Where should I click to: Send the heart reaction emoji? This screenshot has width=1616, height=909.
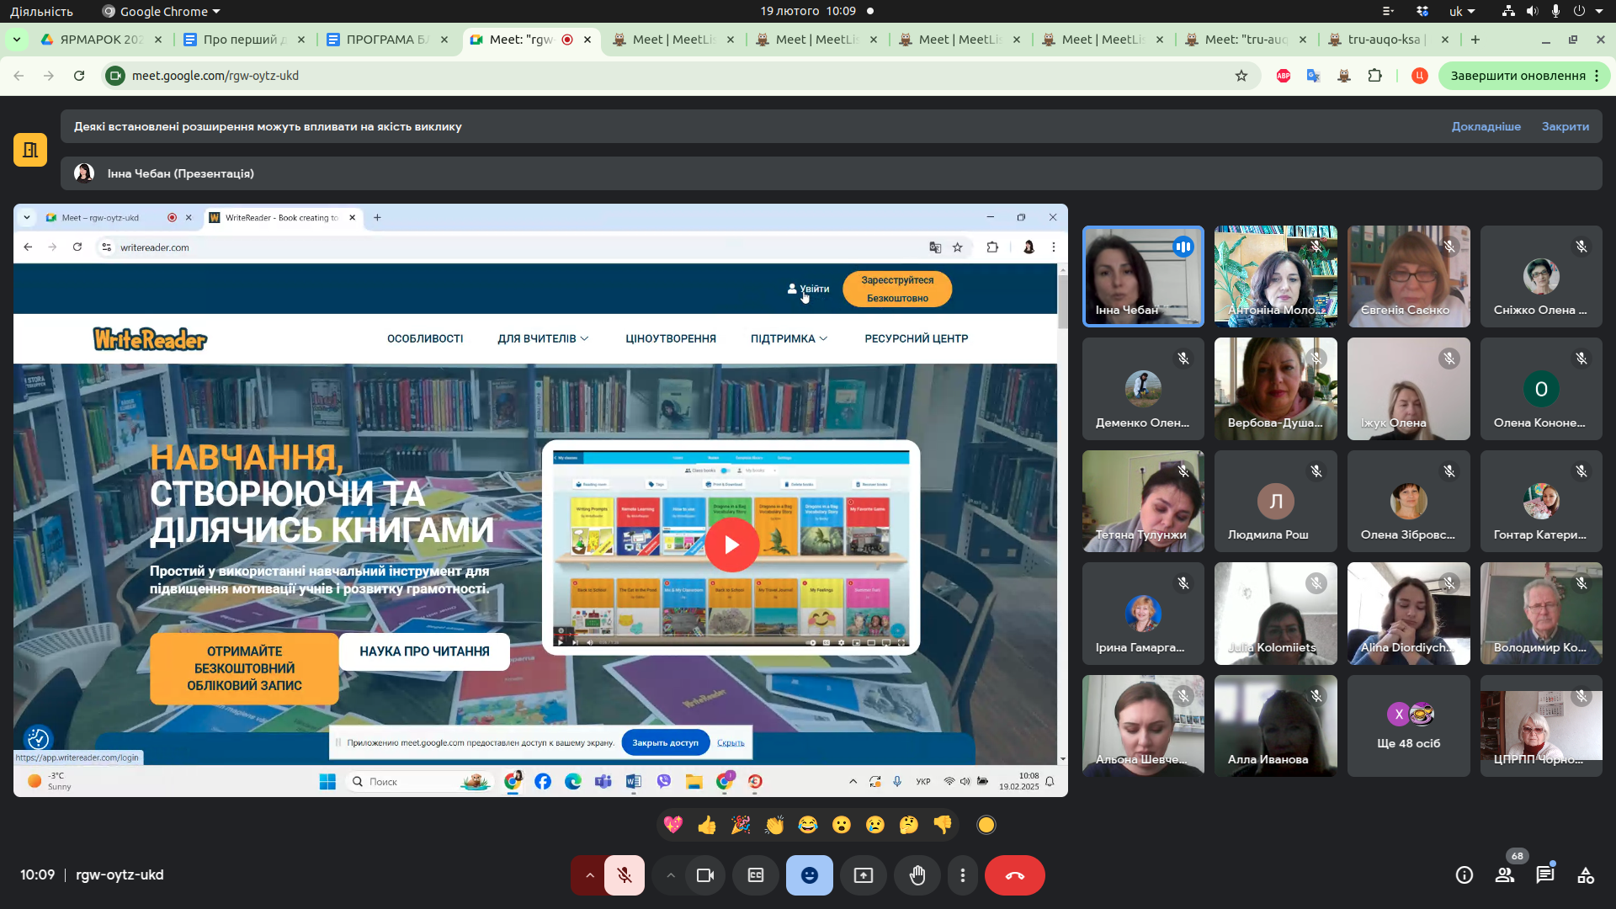click(673, 825)
